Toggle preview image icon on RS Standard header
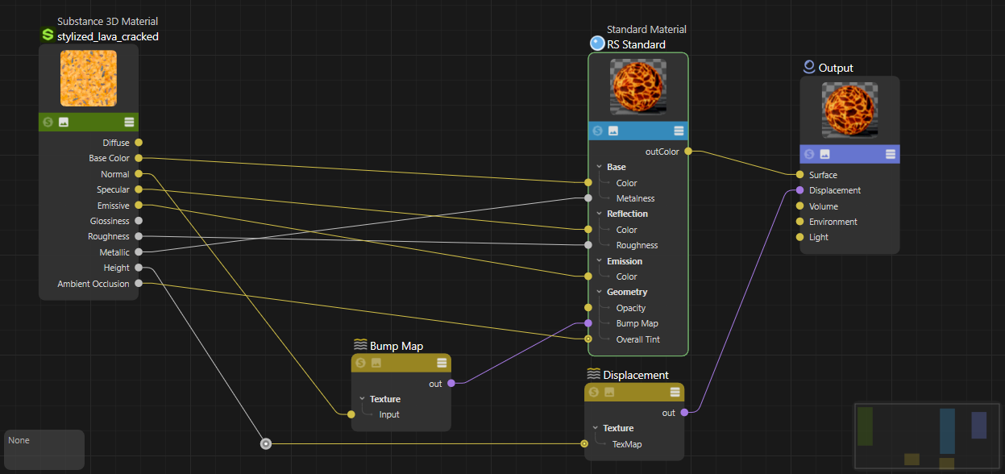Image resolution: width=1005 pixels, height=474 pixels. 613,131
